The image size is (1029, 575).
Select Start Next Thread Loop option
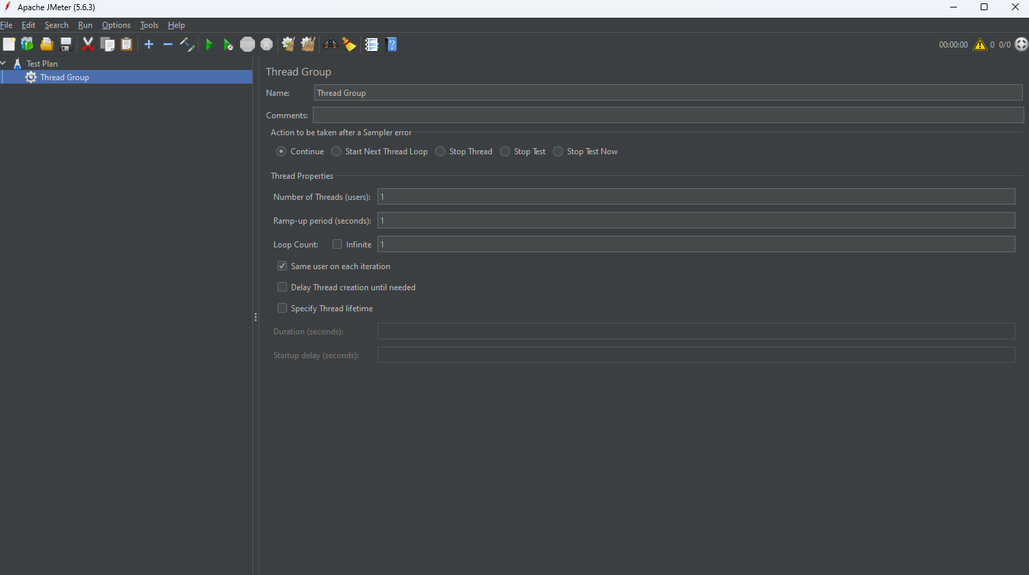click(x=336, y=152)
